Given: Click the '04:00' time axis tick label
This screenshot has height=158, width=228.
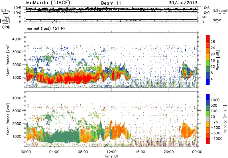Looking at the screenshot, I should click(54, 152).
